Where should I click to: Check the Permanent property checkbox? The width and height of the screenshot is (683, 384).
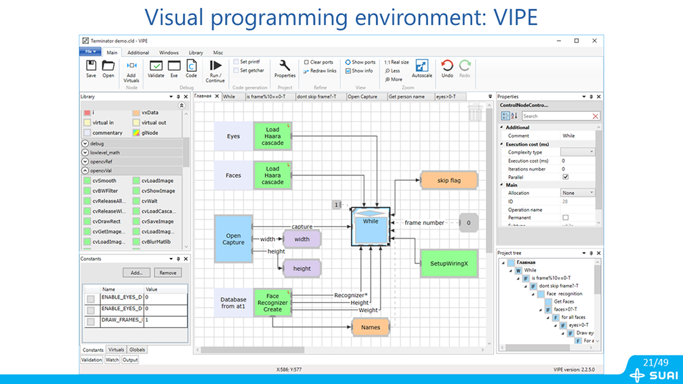tap(566, 217)
